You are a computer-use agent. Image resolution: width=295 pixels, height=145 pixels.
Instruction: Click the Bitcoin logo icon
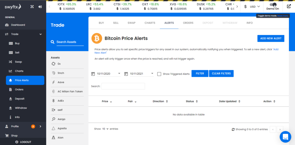click(x=97, y=38)
